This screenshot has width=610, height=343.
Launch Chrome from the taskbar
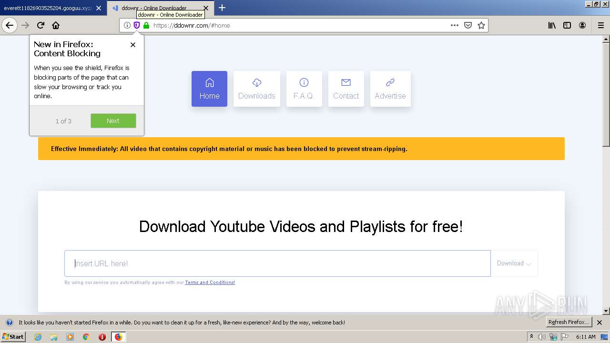(86, 337)
